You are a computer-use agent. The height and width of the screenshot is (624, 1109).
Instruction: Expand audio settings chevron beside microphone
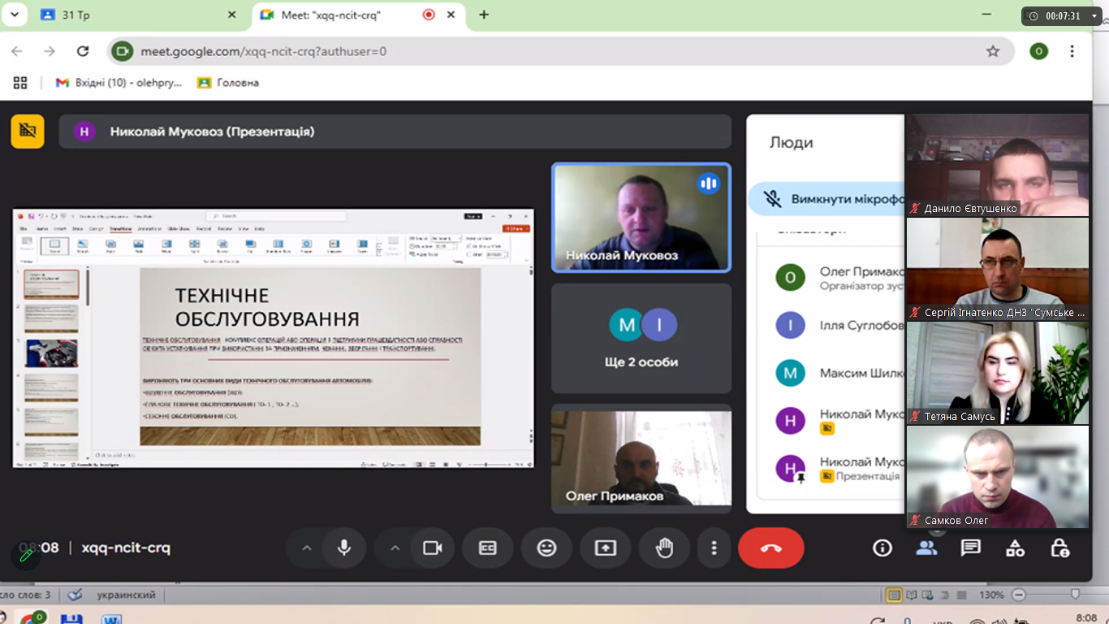point(307,548)
